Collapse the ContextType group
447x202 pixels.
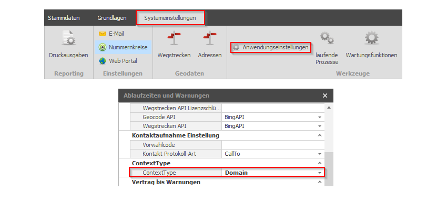click(320, 163)
